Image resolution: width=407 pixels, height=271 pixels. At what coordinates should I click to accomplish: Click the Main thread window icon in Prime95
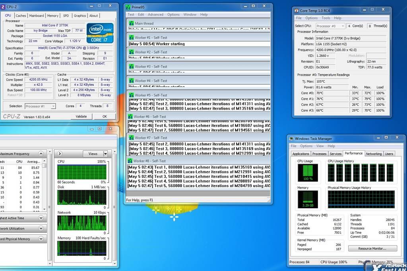(x=131, y=23)
